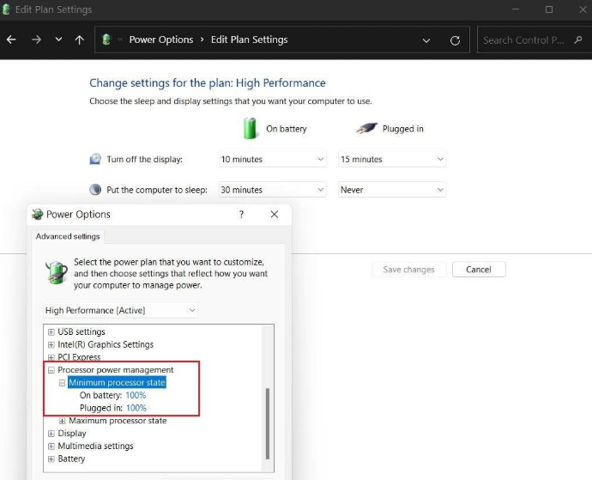Collapse the Processor power management node

tap(51, 370)
